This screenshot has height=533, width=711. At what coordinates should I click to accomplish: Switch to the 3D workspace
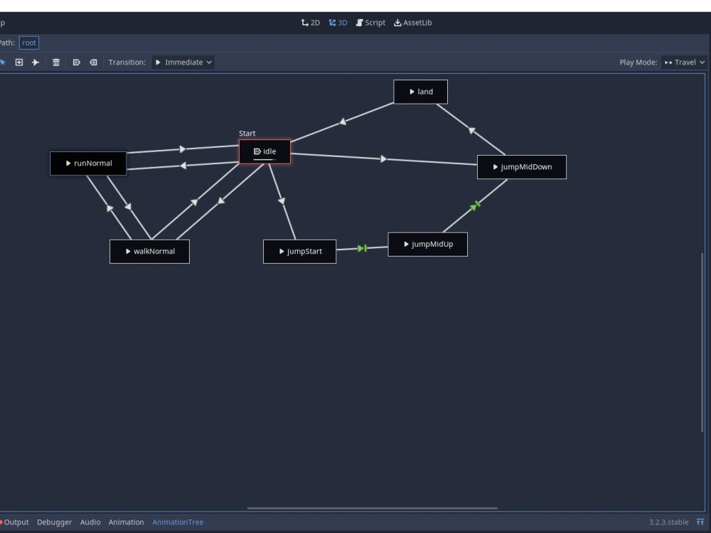pos(337,22)
